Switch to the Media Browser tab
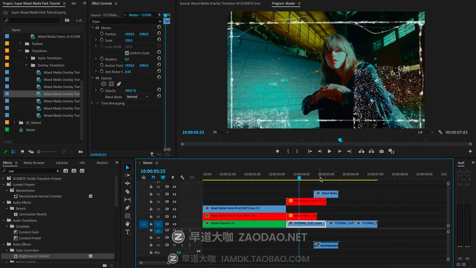 tap(34, 163)
